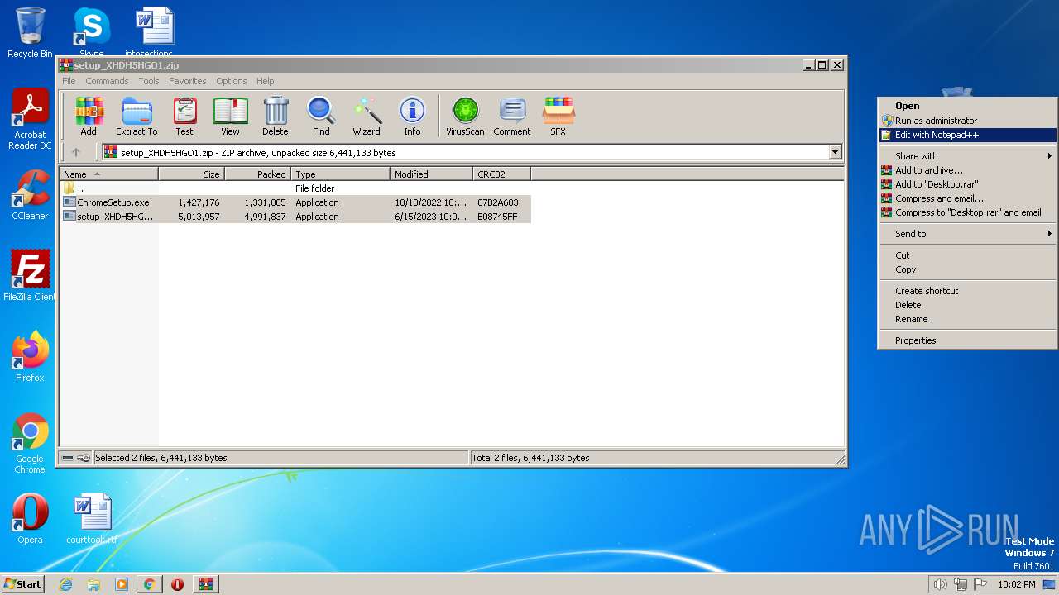Sort by the CRC32 column header
Viewport: 1059px width, 595px height.
pos(501,174)
